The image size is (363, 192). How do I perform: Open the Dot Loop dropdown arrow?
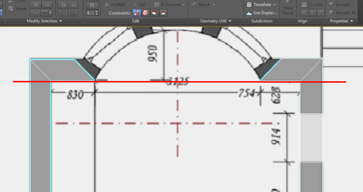pyautogui.click(x=50, y=13)
